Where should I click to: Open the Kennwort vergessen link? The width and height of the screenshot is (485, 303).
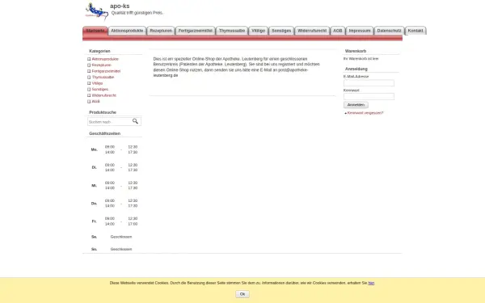[365, 113]
